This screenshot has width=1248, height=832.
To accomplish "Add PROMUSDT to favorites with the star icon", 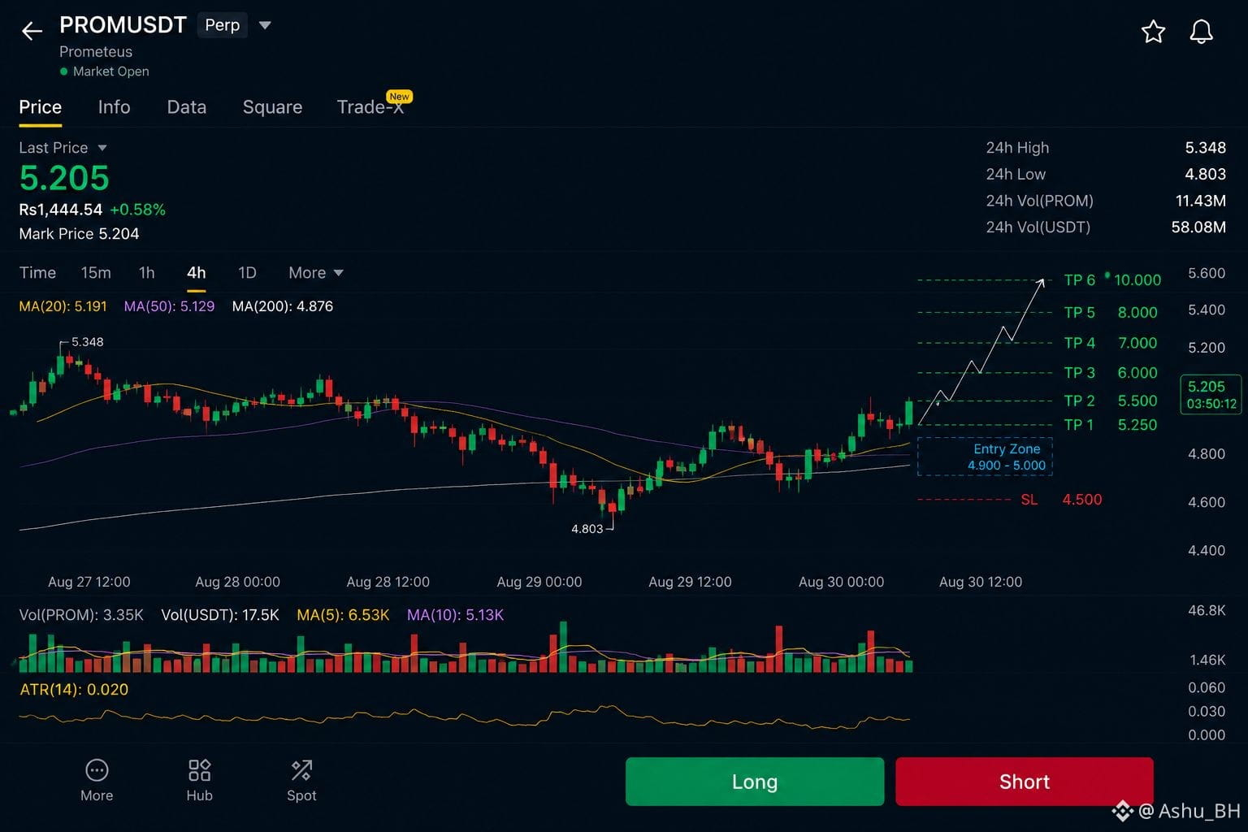I will coord(1153,32).
